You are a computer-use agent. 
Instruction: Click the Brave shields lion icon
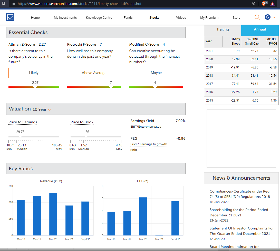point(264,4)
